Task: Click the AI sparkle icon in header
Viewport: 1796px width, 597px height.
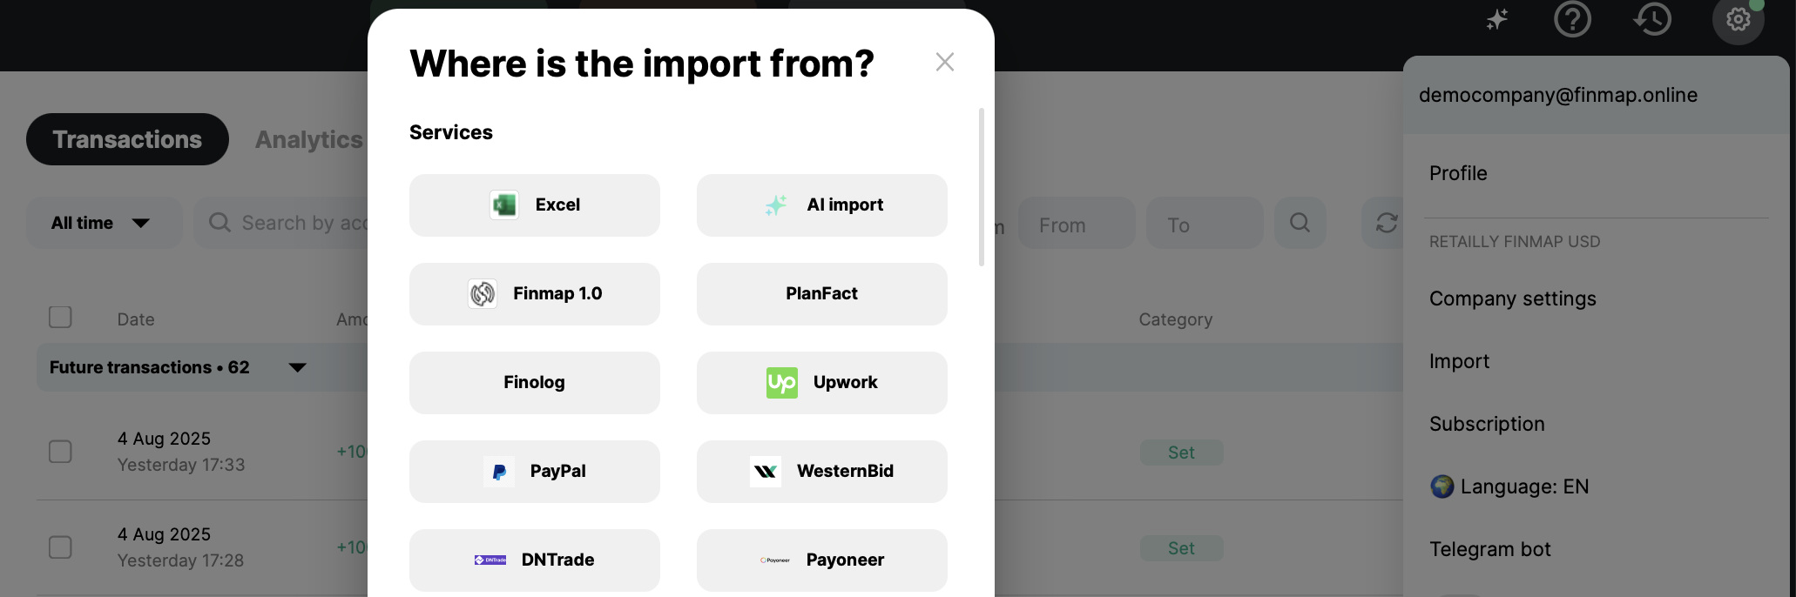Action: tap(1497, 19)
